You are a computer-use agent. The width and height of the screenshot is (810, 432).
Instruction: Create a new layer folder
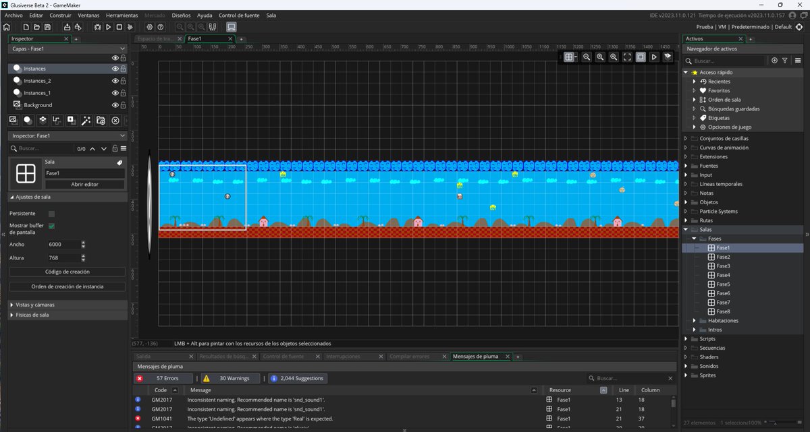point(101,120)
